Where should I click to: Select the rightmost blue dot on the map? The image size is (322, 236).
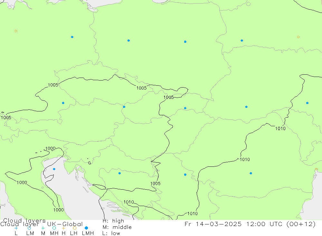tap(307, 103)
